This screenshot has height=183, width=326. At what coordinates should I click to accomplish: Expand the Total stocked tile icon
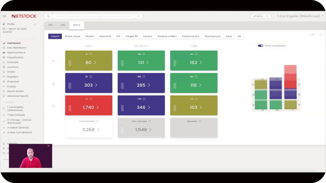(97, 121)
